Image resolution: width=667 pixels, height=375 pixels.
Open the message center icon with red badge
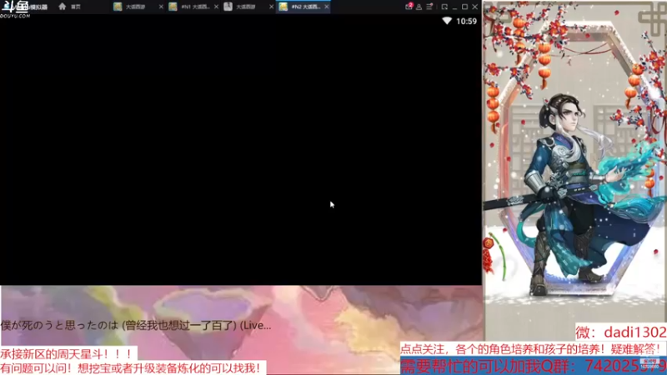tap(409, 7)
